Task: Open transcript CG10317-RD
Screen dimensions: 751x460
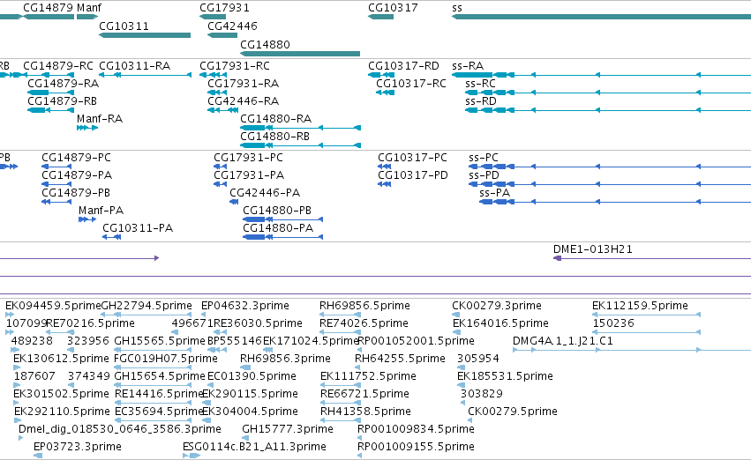Action: [x=403, y=65]
